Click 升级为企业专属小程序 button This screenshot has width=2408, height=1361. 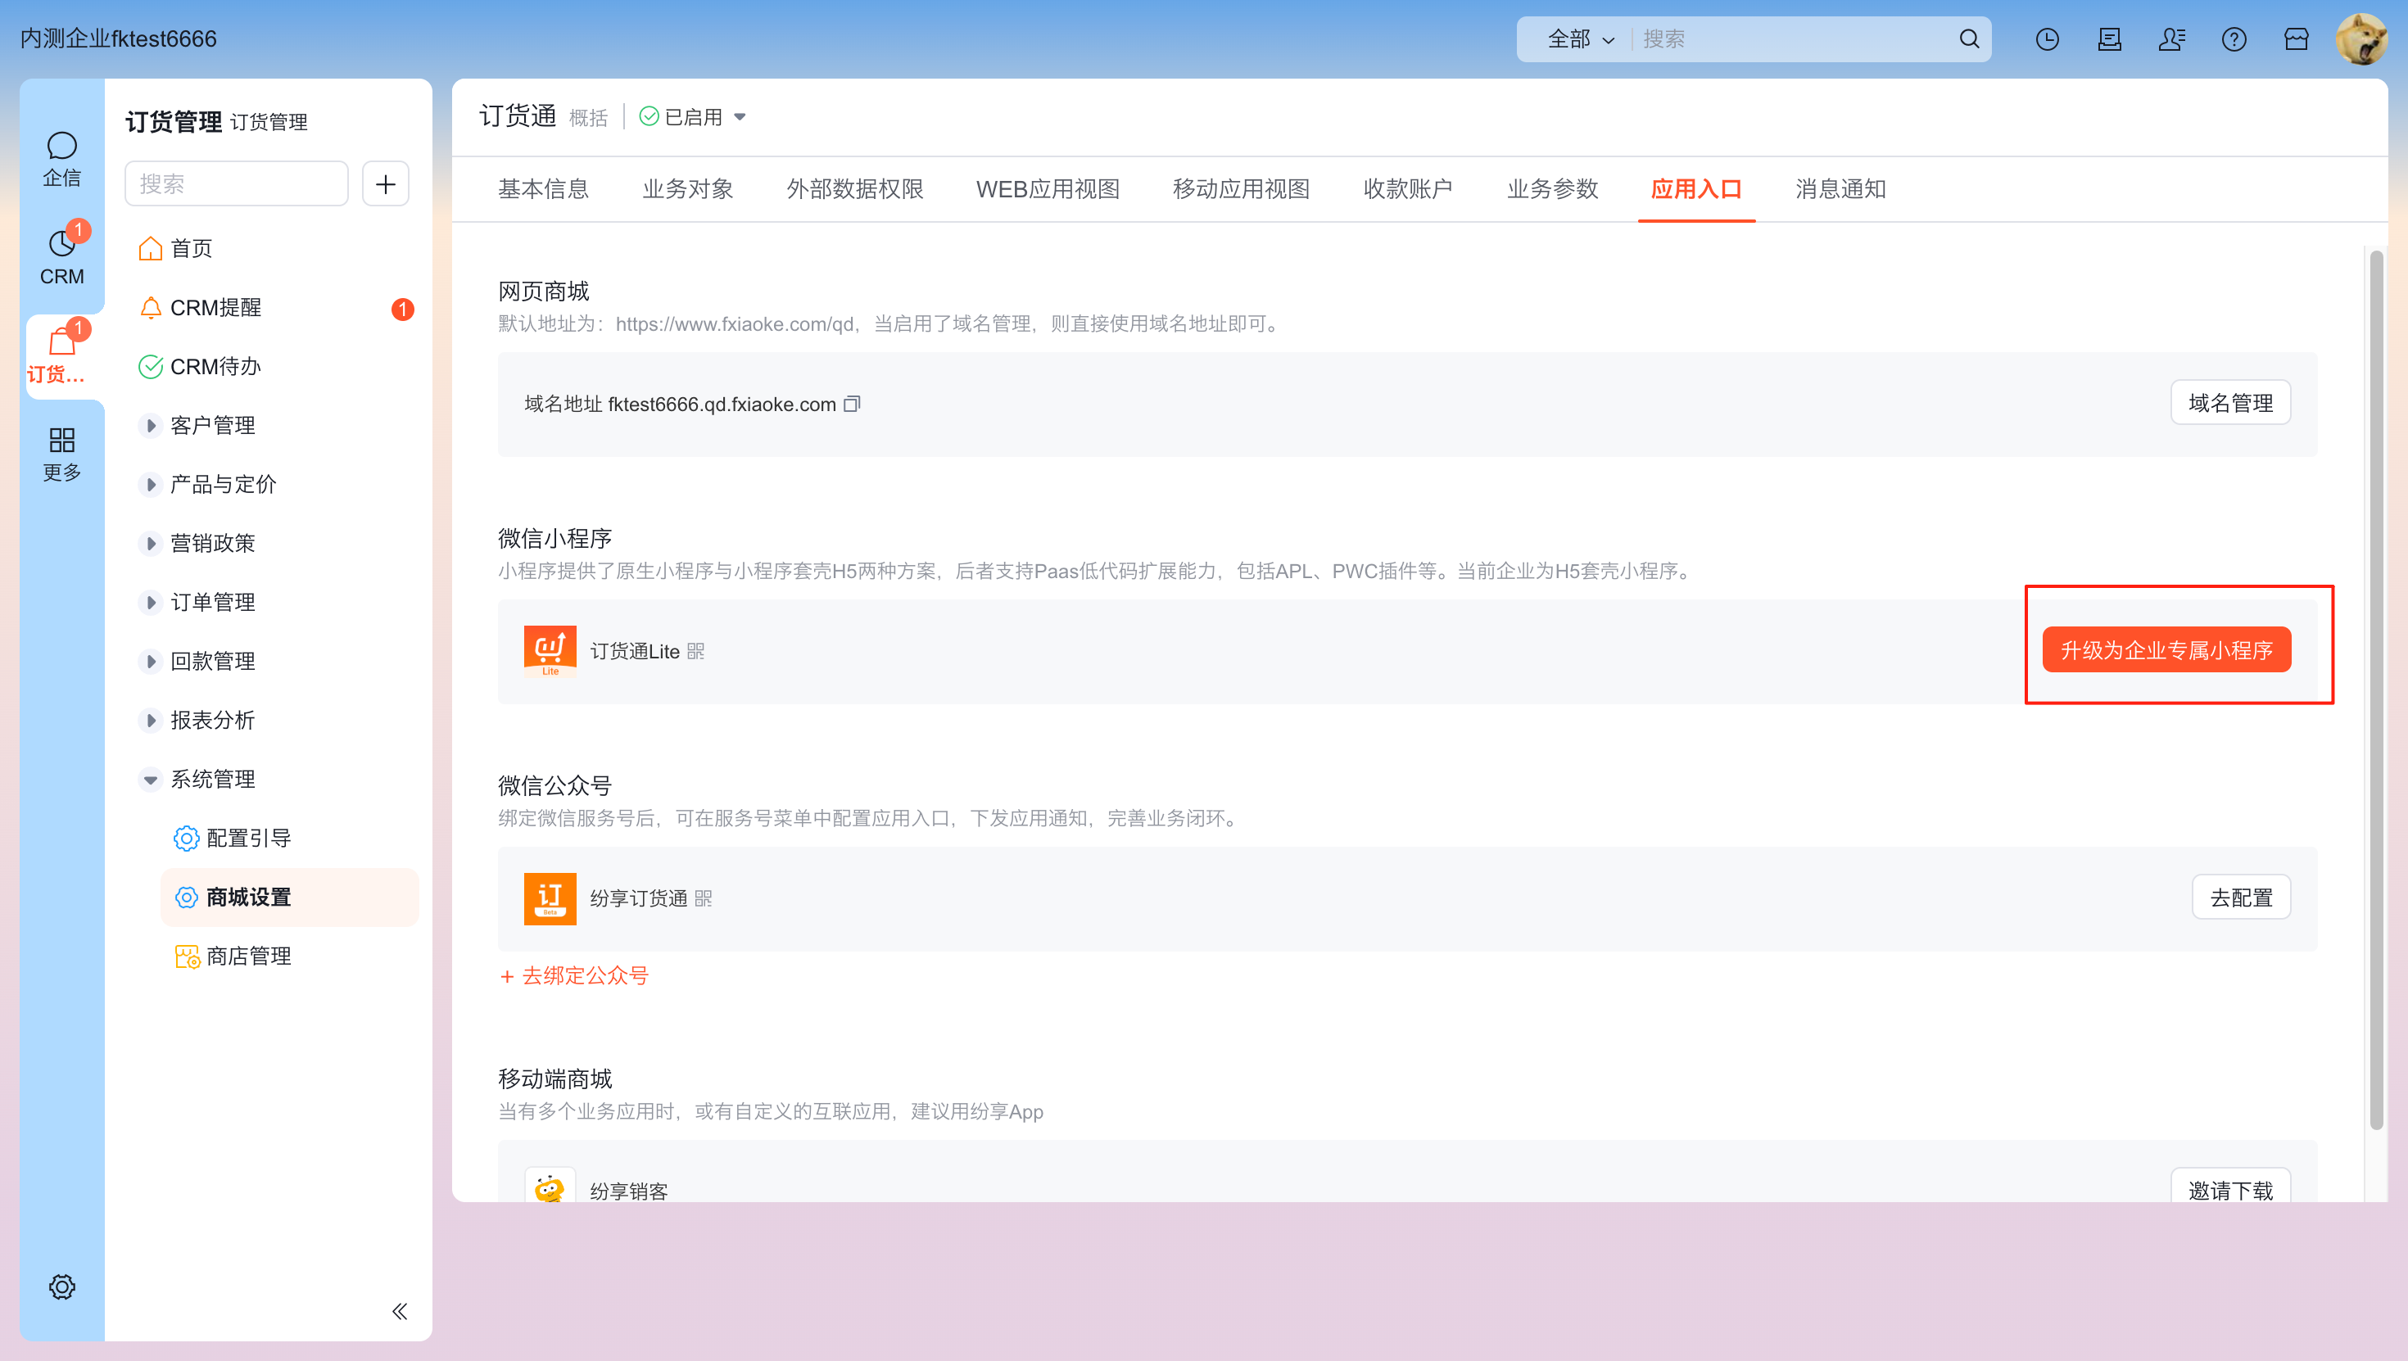tap(2166, 649)
